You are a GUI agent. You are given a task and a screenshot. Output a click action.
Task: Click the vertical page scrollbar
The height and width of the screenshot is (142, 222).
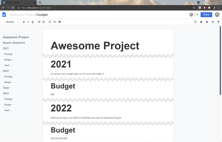220,61
